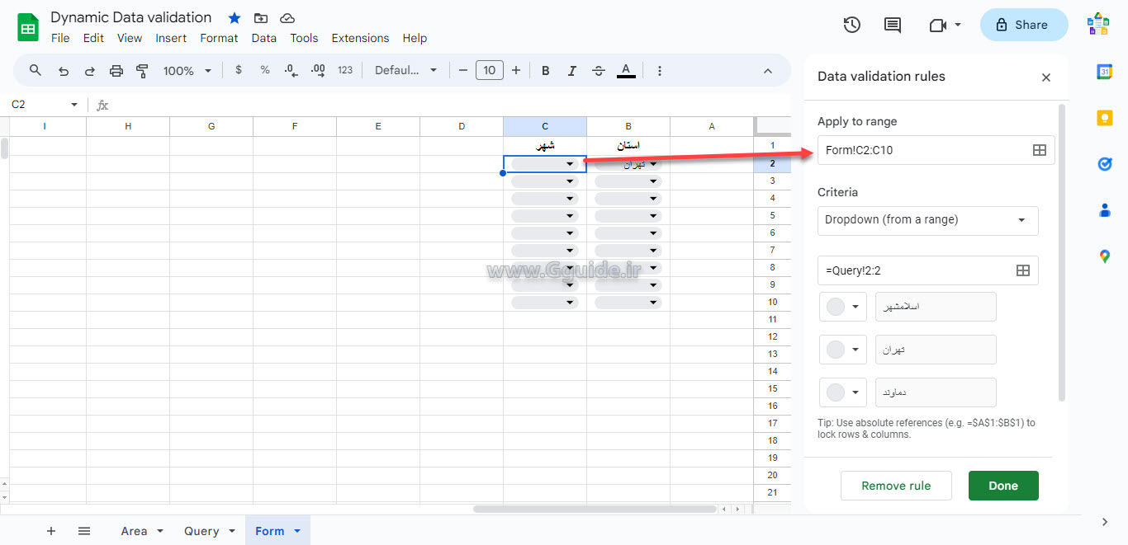The height and width of the screenshot is (545, 1128).
Task: Click the print icon in toolbar
Action: (116, 71)
